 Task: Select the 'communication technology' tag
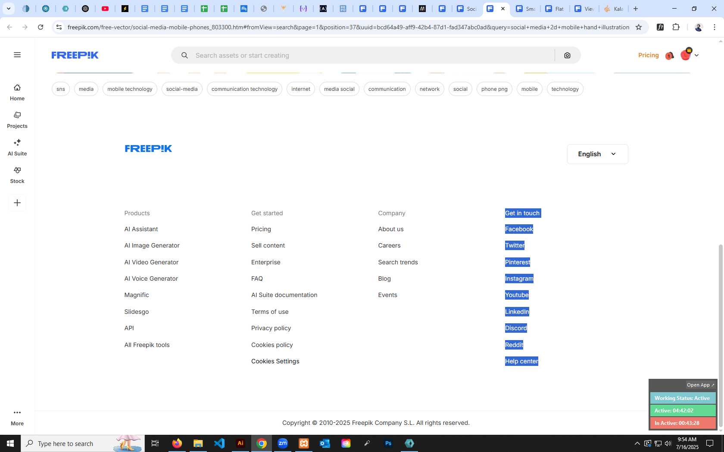tap(244, 89)
